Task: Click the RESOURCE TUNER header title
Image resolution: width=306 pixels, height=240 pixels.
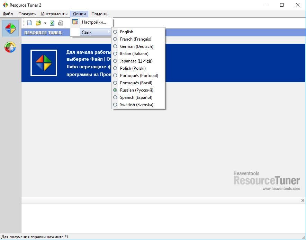Action: [x=43, y=33]
